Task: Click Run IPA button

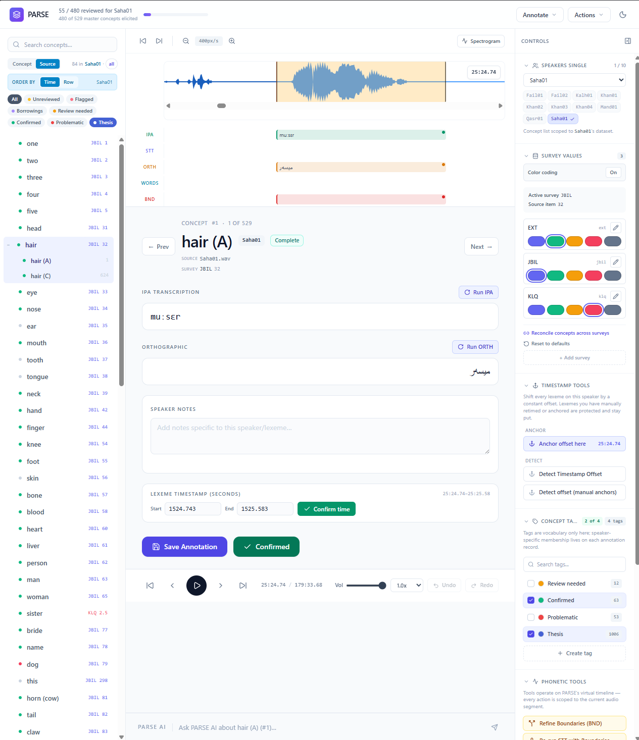Action: click(x=478, y=292)
